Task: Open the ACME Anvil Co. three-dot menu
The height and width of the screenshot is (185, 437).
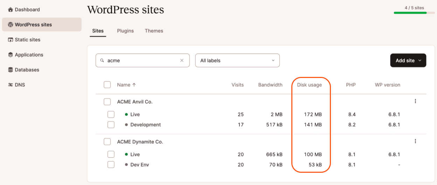Action: pyautogui.click(x=415, y=101)
